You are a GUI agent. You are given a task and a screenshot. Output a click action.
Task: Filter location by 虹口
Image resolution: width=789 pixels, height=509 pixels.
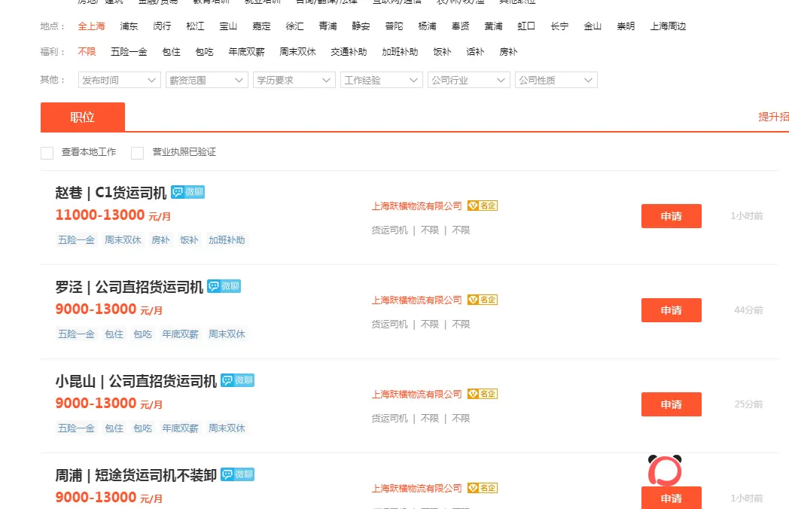click(x=526, y=26)
